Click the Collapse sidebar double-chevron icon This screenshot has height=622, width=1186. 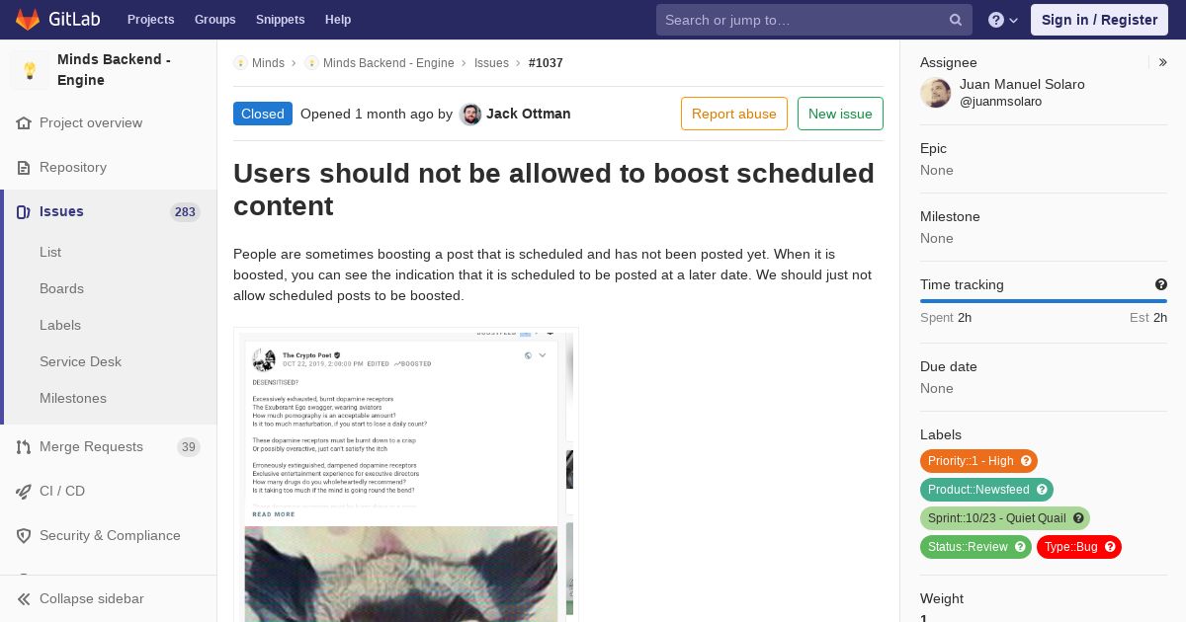point(24,599)
